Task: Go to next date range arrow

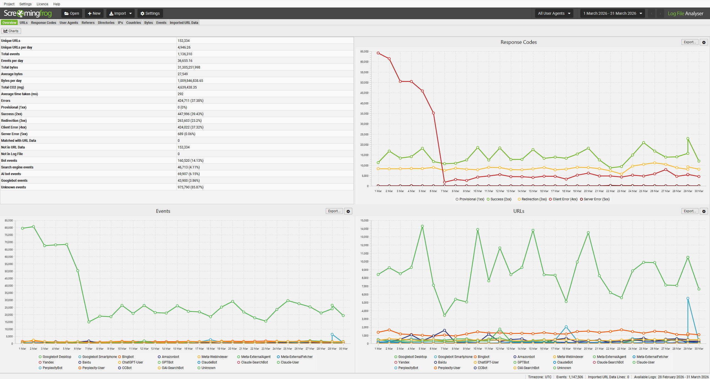Action: (x=660, y=13)
